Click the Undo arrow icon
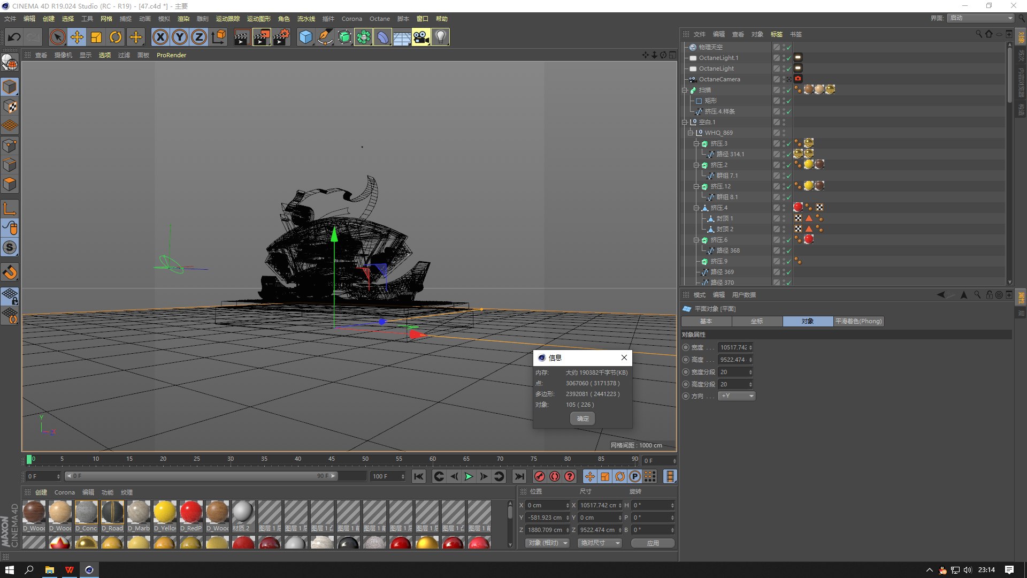Screen dimensions: 1027x578 [14, 37]
